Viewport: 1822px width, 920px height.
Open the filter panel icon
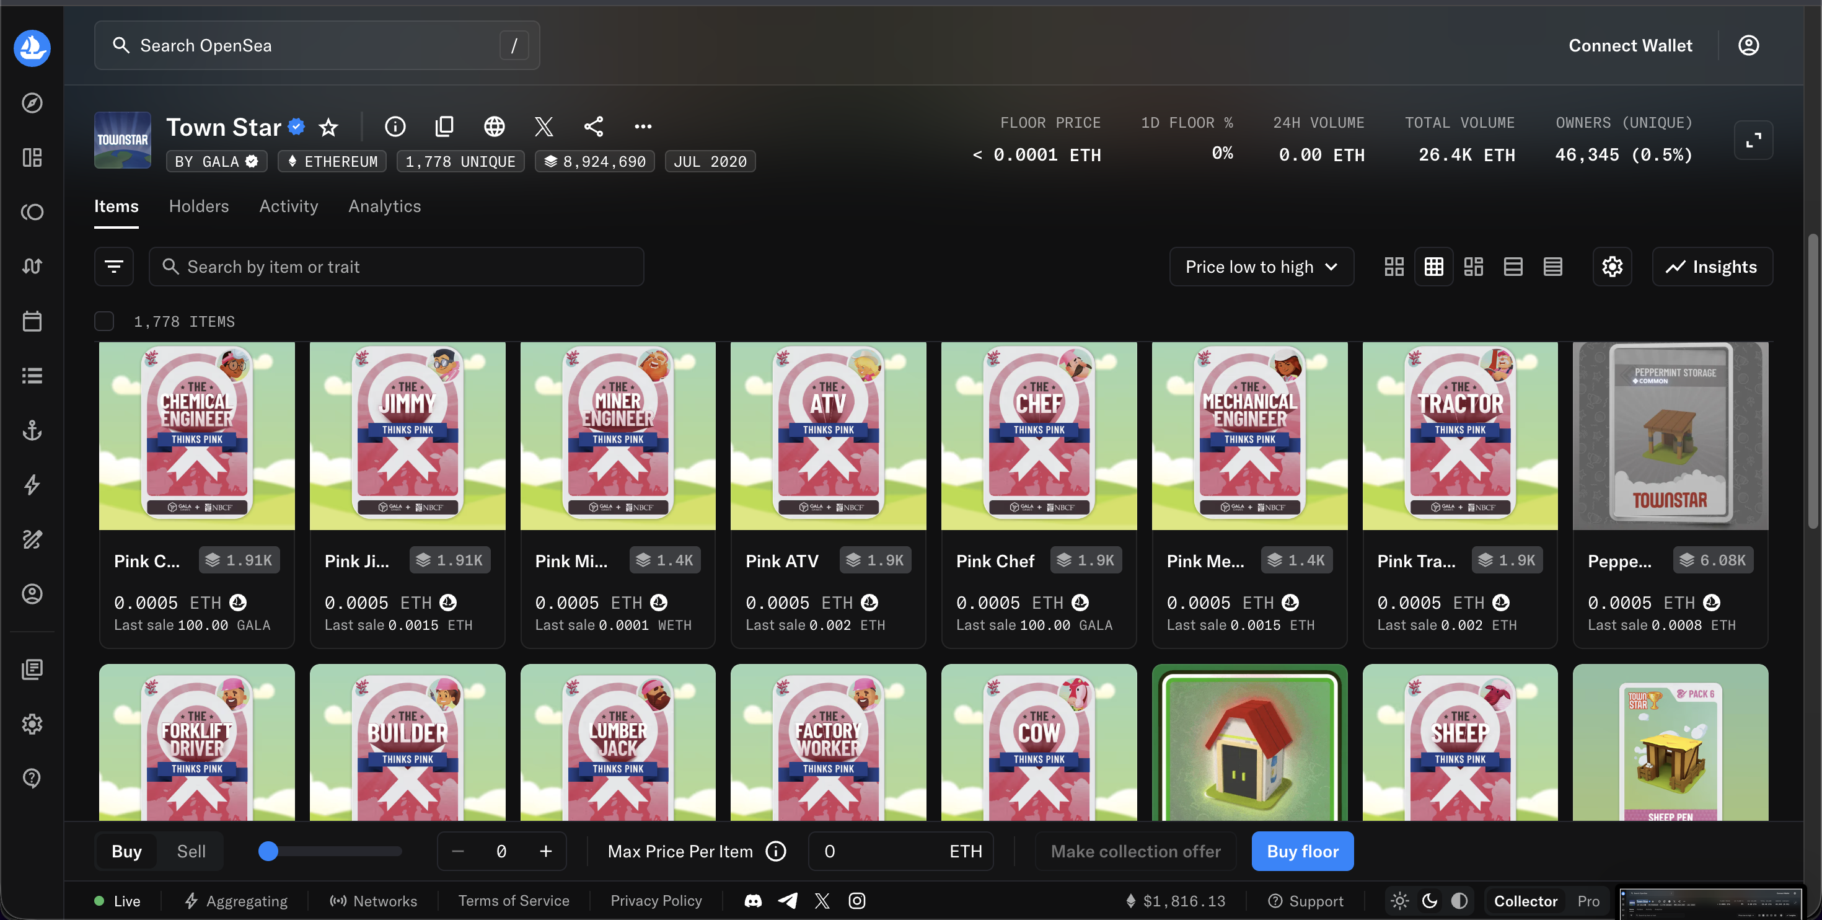click(114, 266)
